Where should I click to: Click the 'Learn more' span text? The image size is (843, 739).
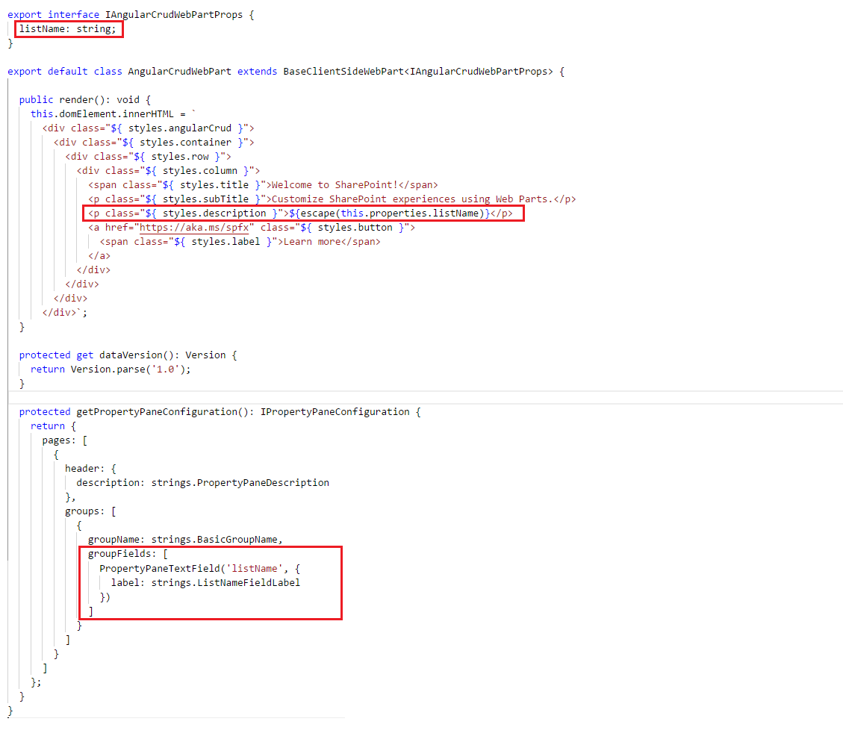click(312, 242)
